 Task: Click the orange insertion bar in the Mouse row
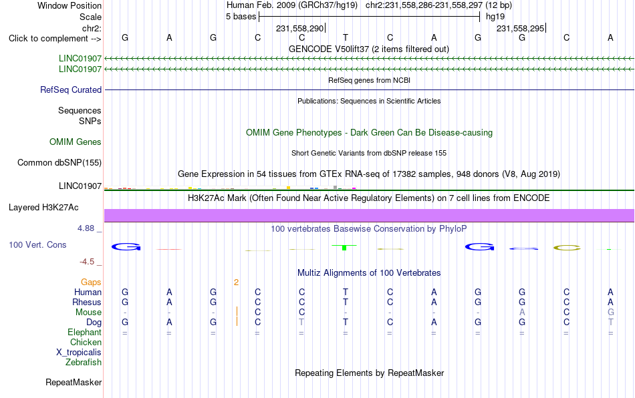[x=237, y=312]
